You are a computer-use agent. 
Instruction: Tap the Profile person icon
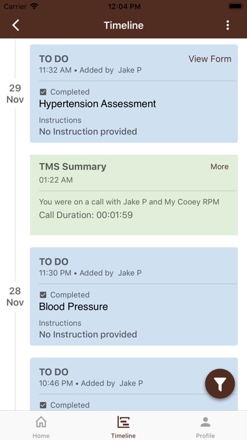pos(205,422)
